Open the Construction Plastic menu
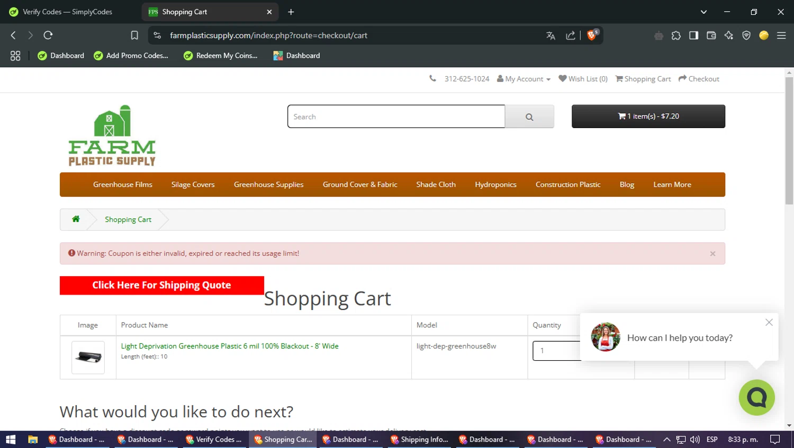Screen dimensions: 794x448 coord(568,185)
